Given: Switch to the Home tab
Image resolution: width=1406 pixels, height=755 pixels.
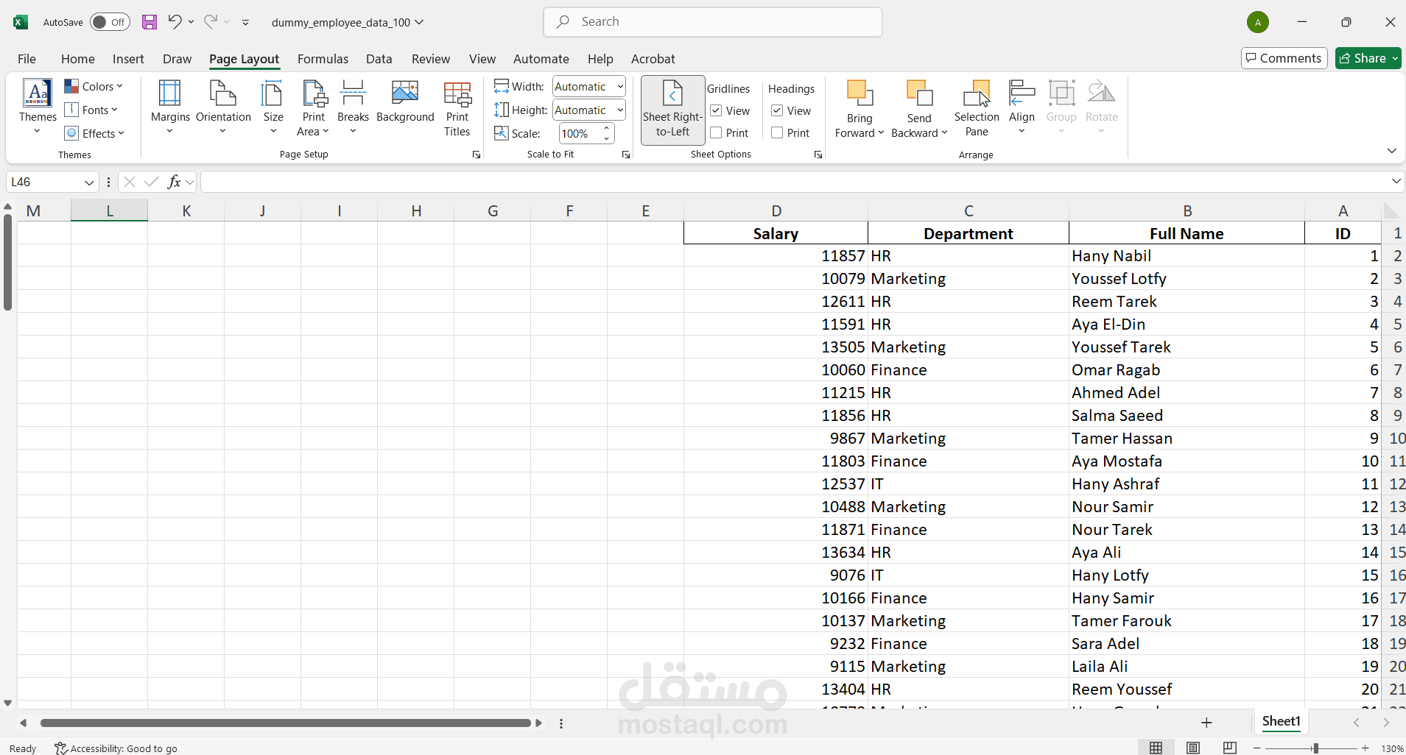Looking at the screenshot, I should (77, 59).
